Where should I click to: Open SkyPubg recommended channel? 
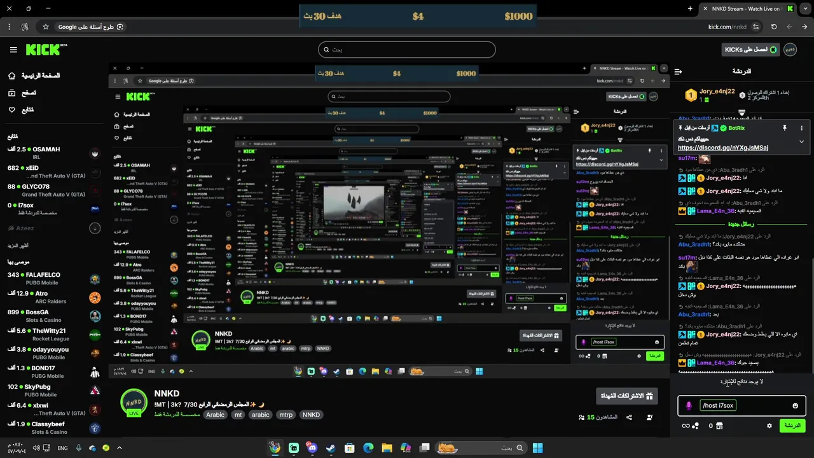[x=54, y=390]
